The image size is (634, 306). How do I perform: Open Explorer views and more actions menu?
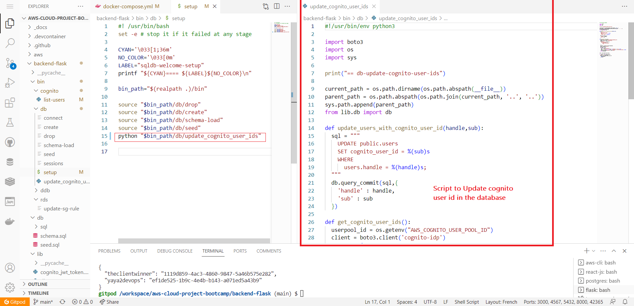click(x=81, y=6)
